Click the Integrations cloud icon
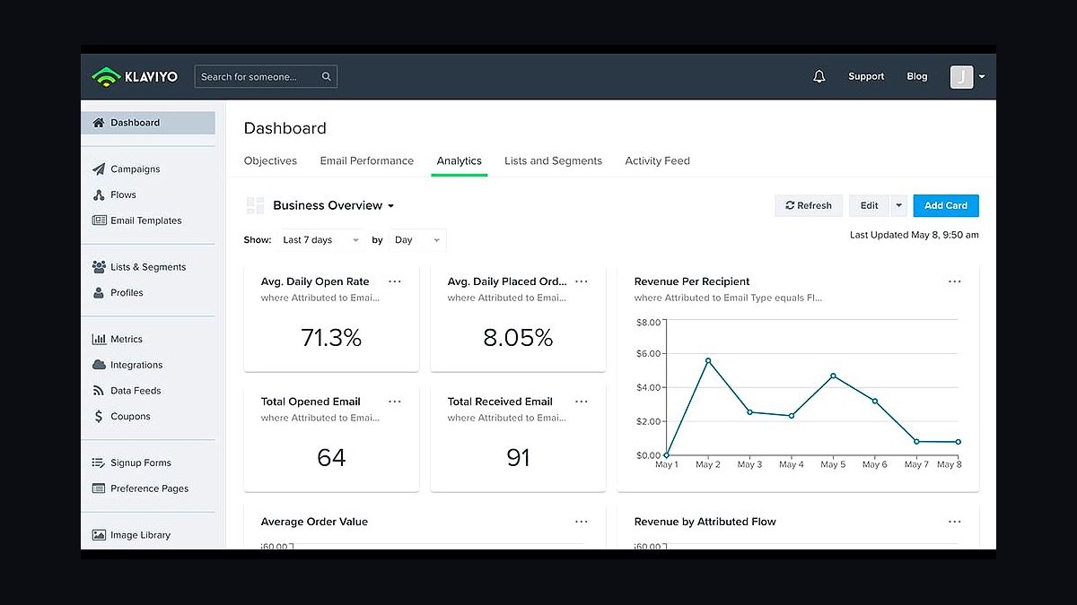This screenshot has height=605, width=1077. pyautogui.click(x=99, y=365)
